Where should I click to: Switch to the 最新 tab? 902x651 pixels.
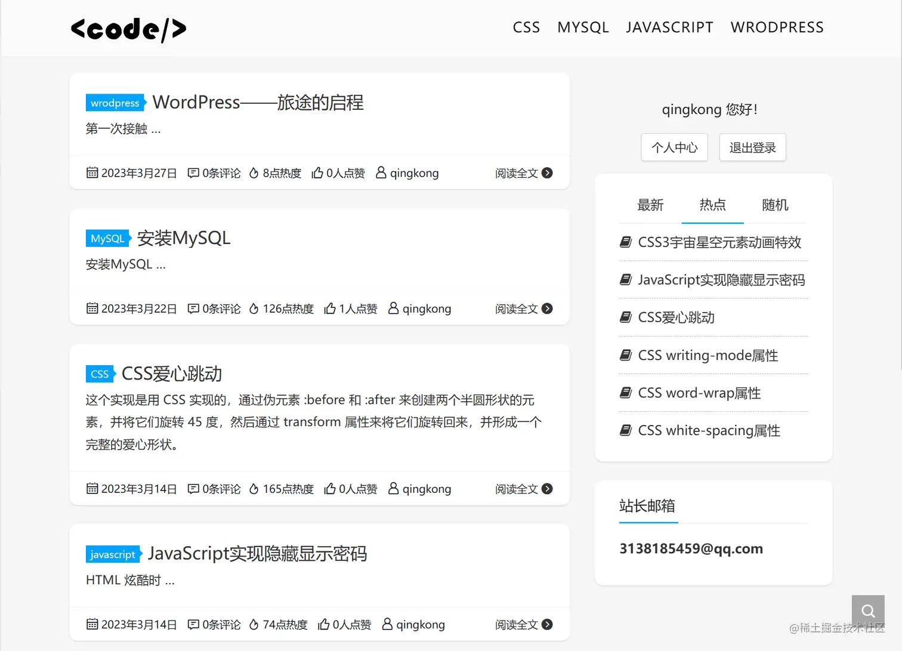point(651,205)
